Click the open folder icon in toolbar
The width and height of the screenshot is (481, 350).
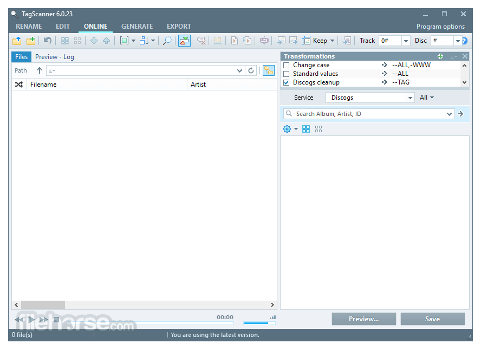(x=17, y=41)
